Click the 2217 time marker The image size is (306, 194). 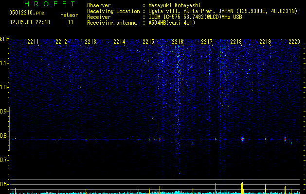click(207, 41)
